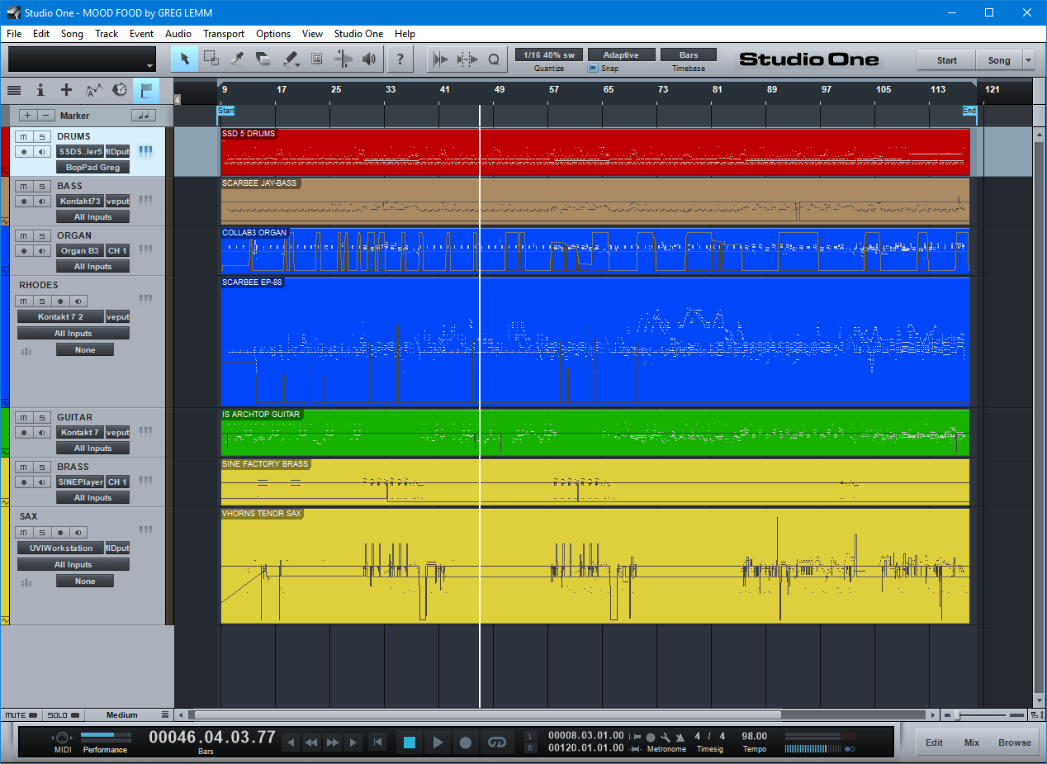The image size is (1047, 764).
Task: Open the BASS Kontakt73 instrument dropdown
Action: click(80, 202)
